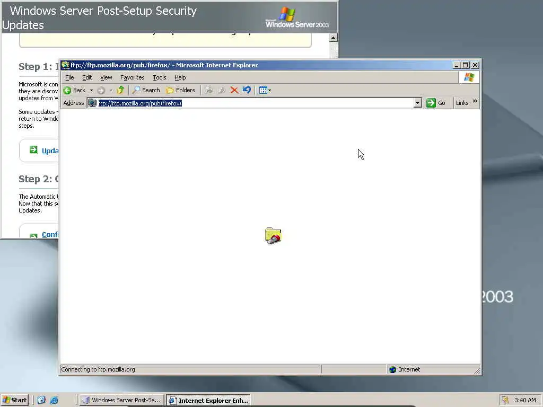This screenshot has height=407, width=543.
Task: Go back with the Back button
Action: pyautogui.click(x=74, y=90)
